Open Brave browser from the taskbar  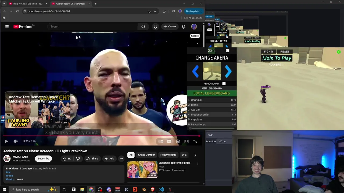(x=153, y=190)
